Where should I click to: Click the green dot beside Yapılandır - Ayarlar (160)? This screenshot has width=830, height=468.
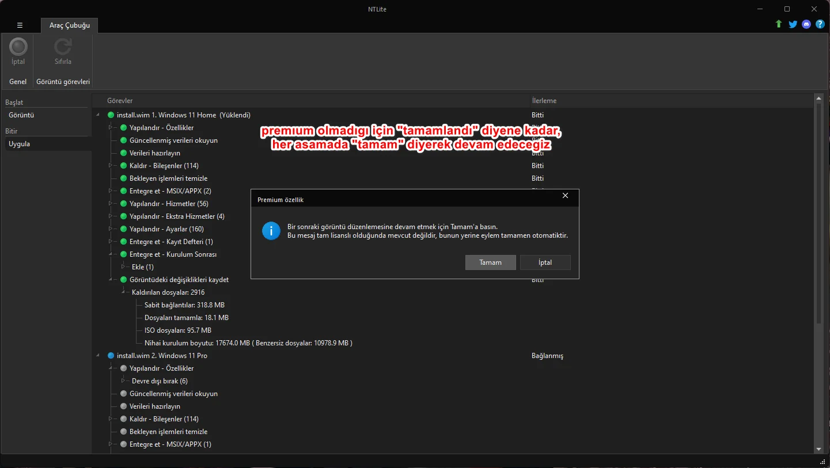(123, 229)
